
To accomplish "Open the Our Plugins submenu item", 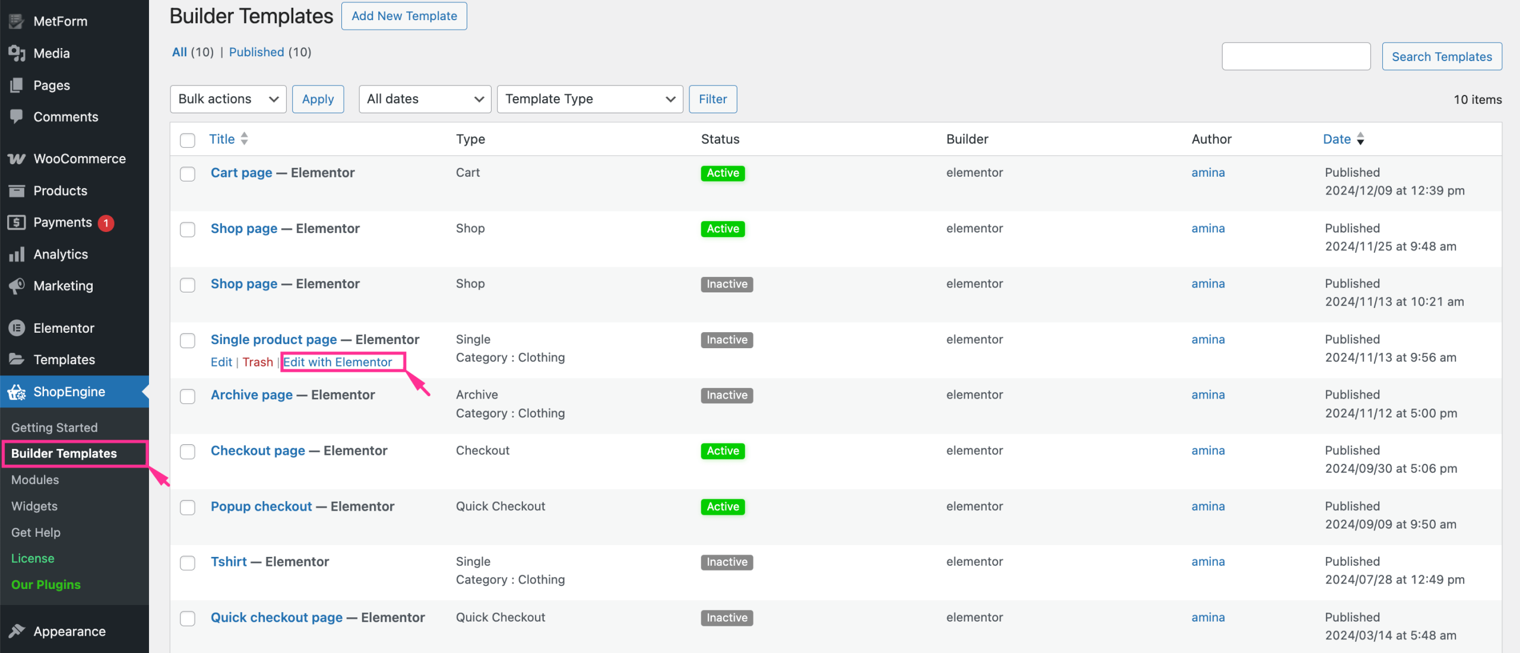I will click(46, 585).
